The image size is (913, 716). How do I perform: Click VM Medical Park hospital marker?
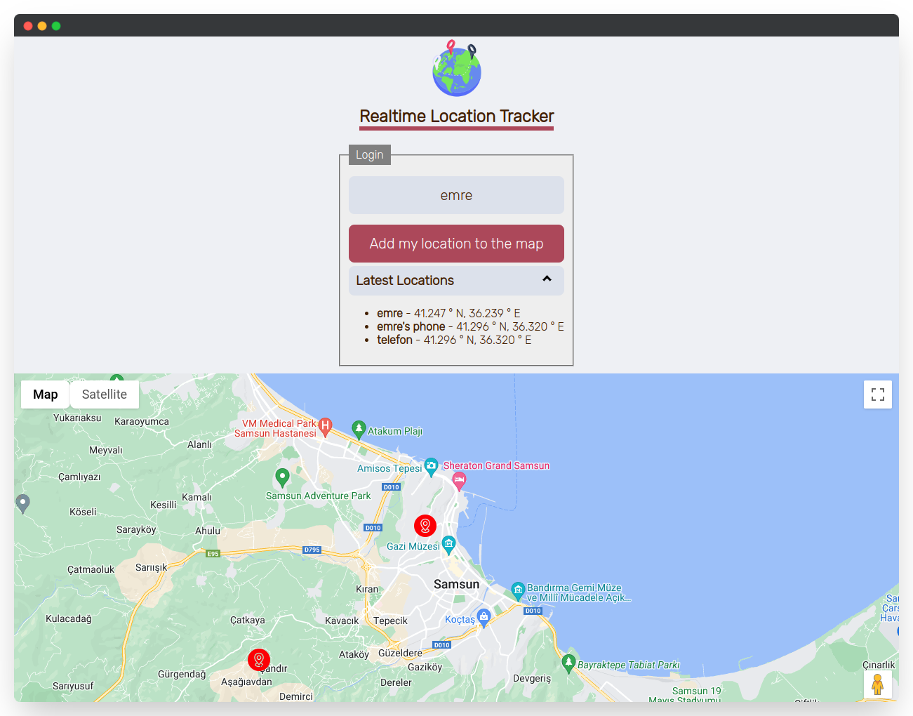click(325, 427)
